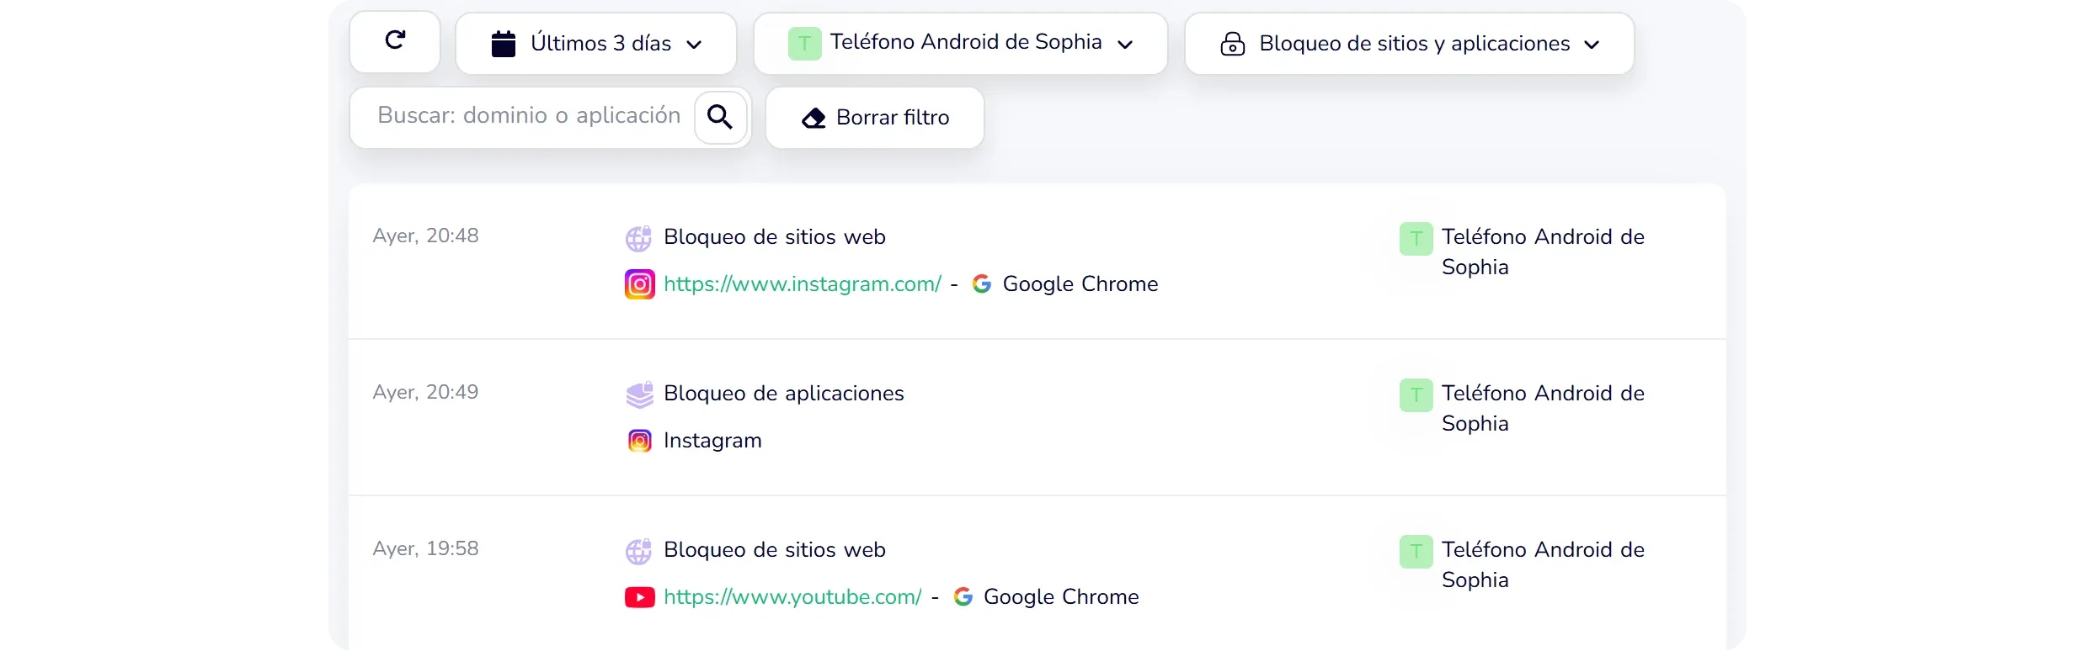Click the T device badge in 20:49 row

coord(1416,395)
